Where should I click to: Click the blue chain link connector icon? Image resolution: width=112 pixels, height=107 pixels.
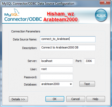coord(101,15)
